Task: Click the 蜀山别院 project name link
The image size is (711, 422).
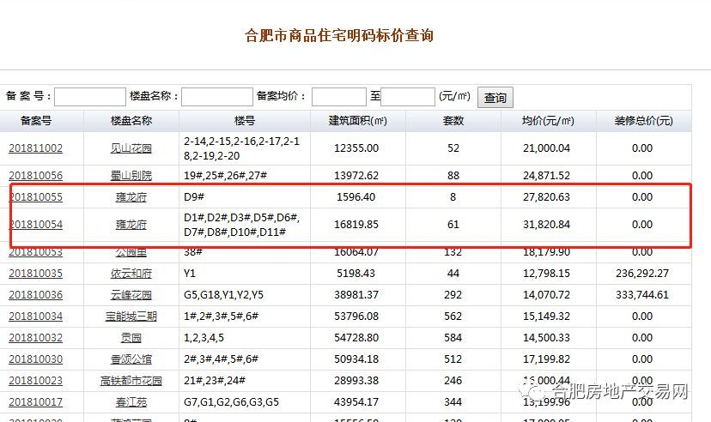Action: [131, 176]
